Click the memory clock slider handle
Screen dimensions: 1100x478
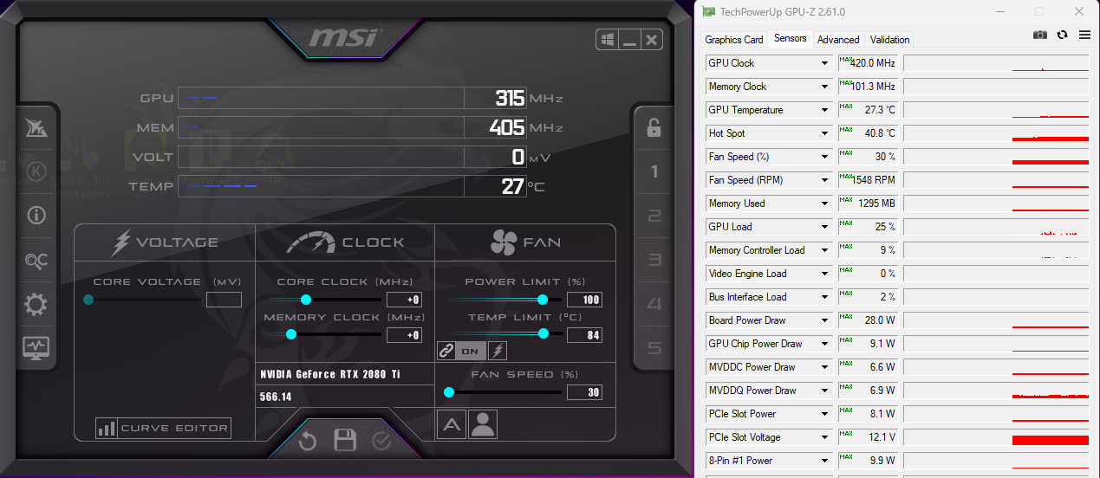click(291, 334)
